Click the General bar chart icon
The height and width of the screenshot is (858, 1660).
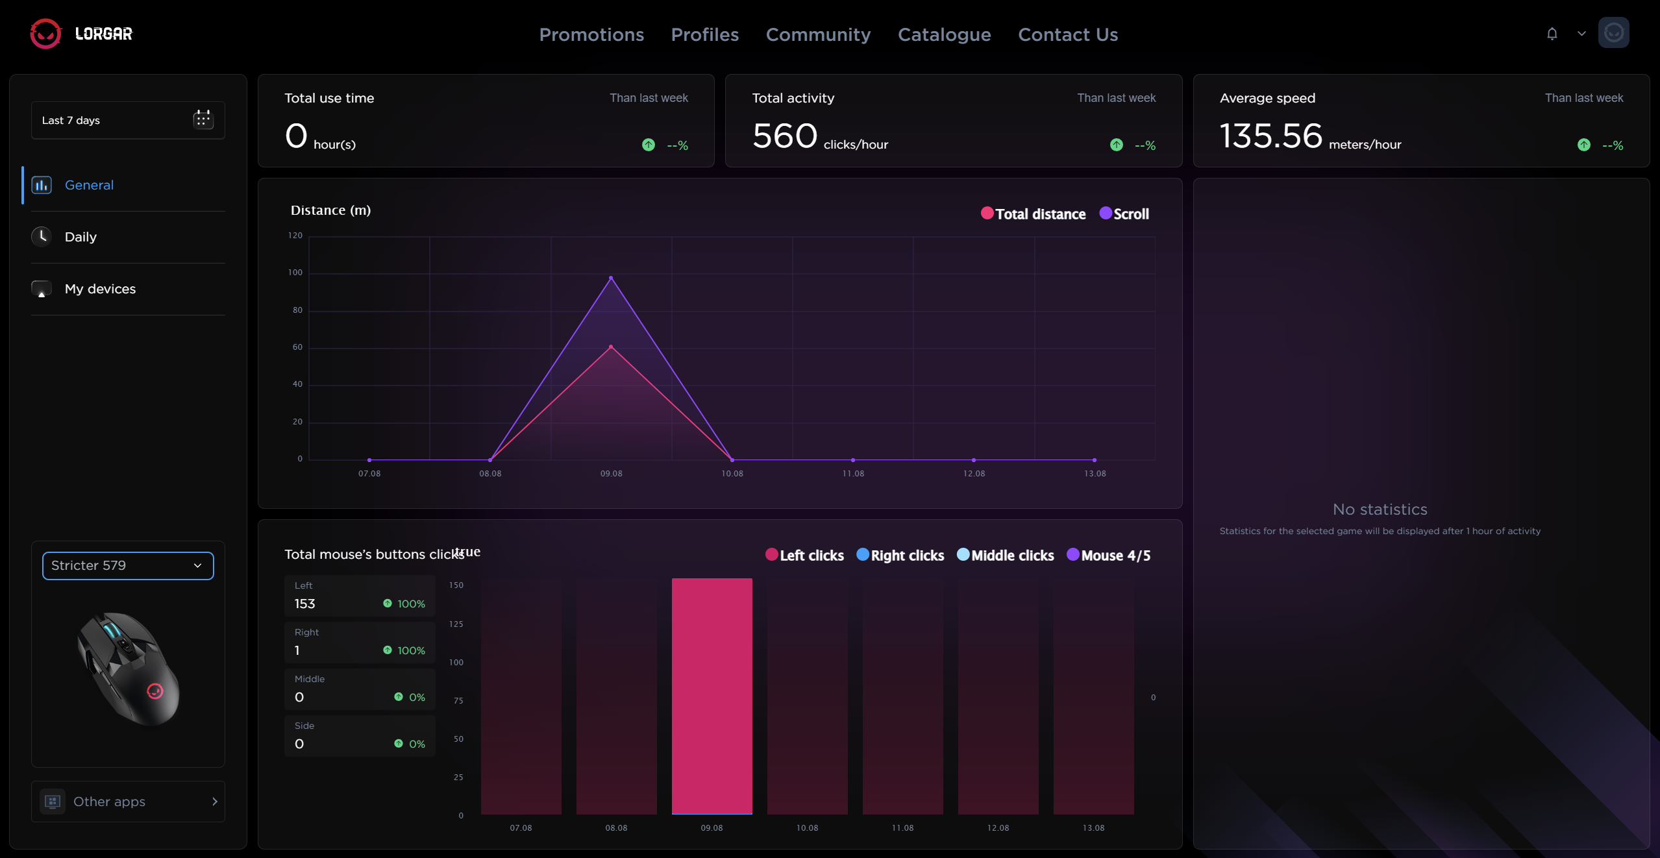pyautogui.click(x=42, y=185)
